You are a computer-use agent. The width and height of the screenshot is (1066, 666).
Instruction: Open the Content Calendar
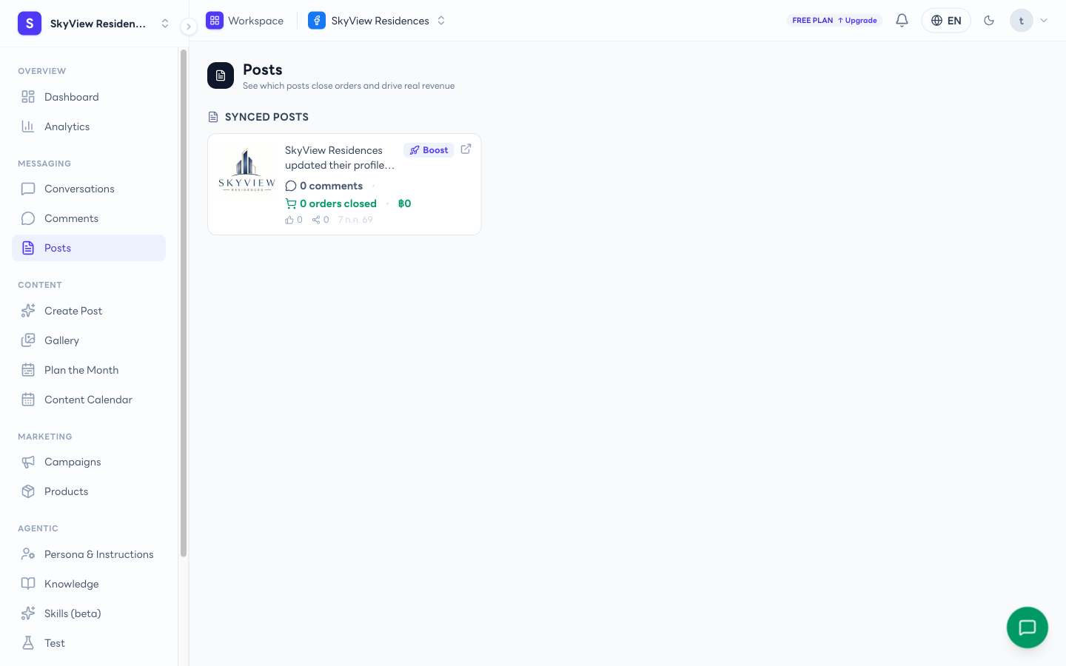click(89, 400)
